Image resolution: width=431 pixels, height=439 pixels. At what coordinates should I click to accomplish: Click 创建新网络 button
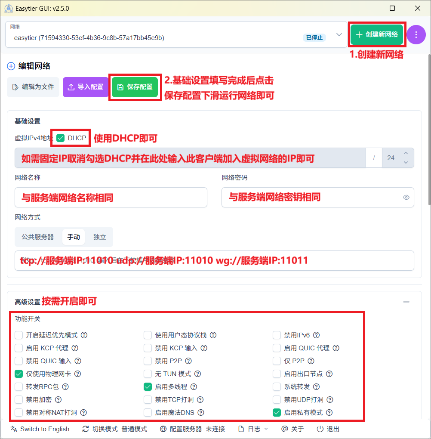pos(377,34)
